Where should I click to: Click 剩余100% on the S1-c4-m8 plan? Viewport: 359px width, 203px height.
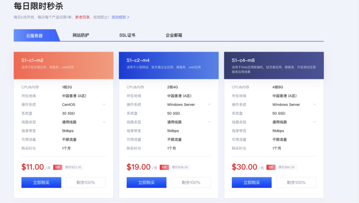[x=296, y=182]
